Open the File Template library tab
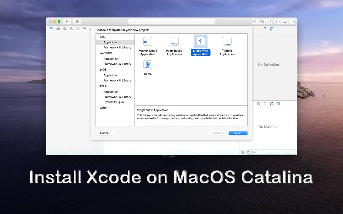Screen dimensions: 343x214 pyautogui.click(x=258, y=104)
